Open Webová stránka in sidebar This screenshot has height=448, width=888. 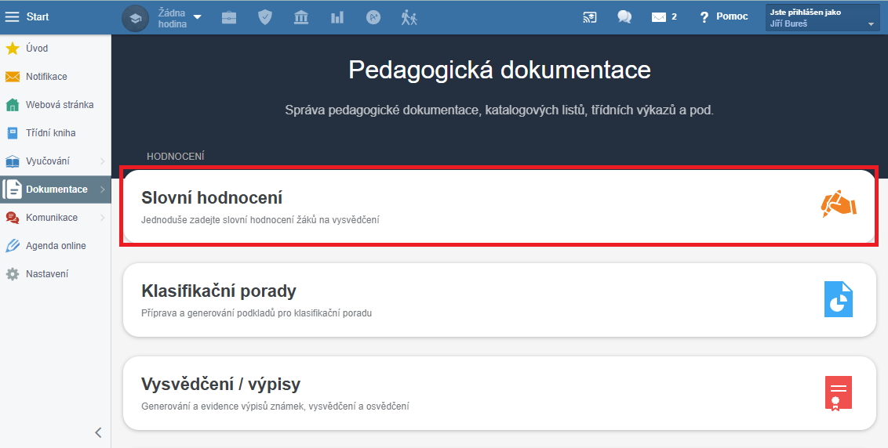pyautogui.click(x=56, y=105)
